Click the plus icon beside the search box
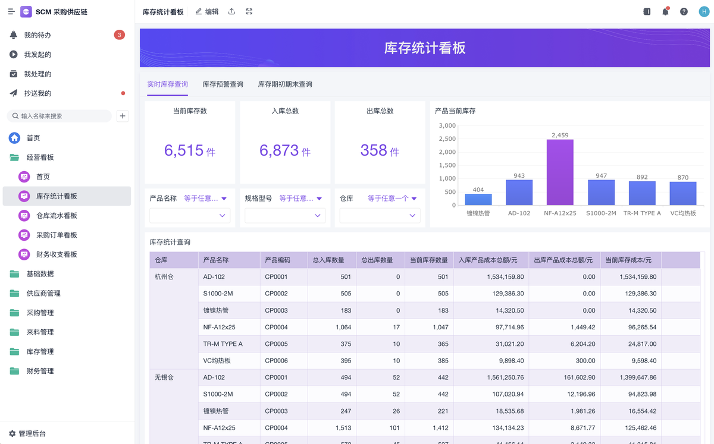Image resolution: width=714 pixels, height=444 pixels. coord(123,116)
